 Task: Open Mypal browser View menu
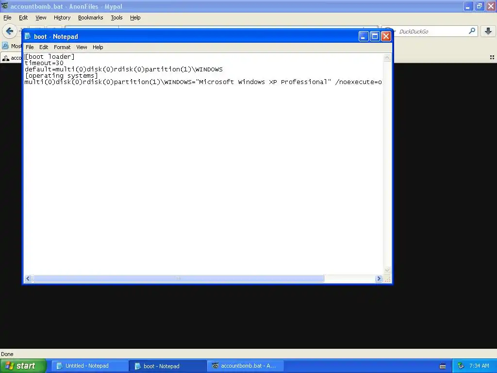click(x=41, y=17)
